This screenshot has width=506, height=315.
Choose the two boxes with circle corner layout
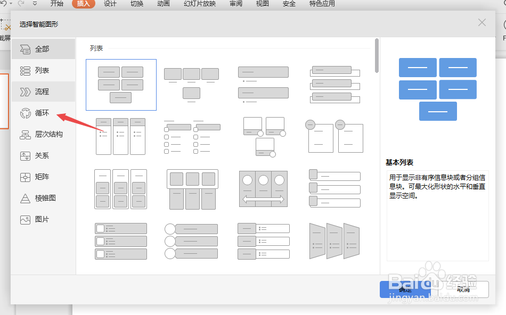[334, 136]
